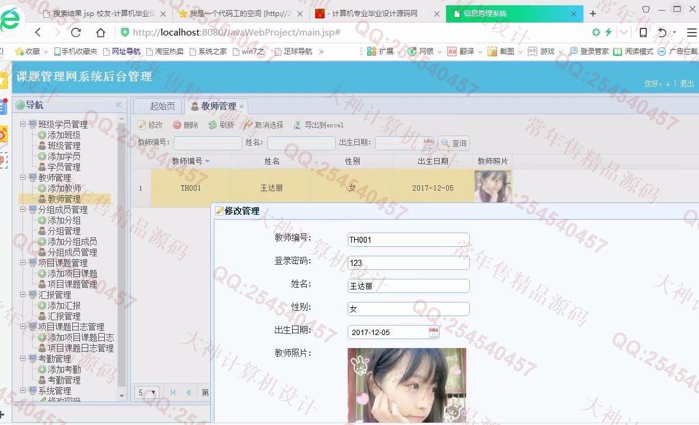
Task: Go to first page in pagination
Action: (173, 392)
